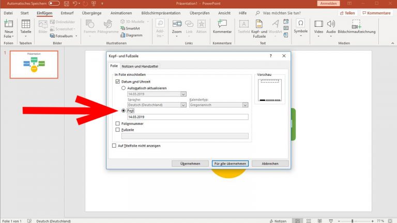Image resolution: width=397 pixels, height=223 pixels.
Task: Open the Kalendertyp dropdown
Action: (246, 105)
